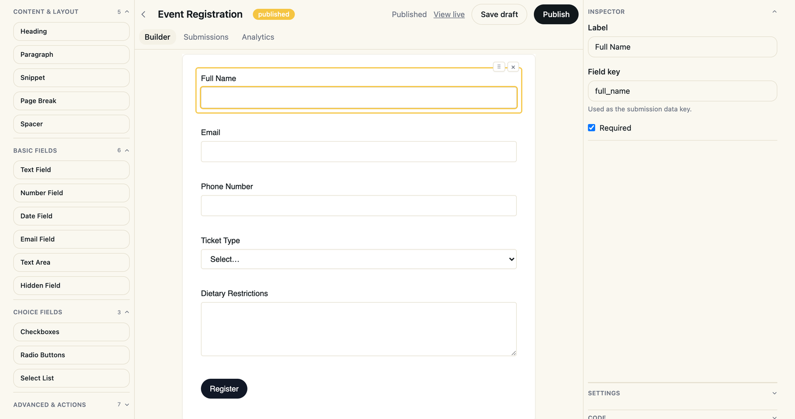795x419 pixels.
Task: Remove the Full Name field with X icon
Action: (513, 67)
